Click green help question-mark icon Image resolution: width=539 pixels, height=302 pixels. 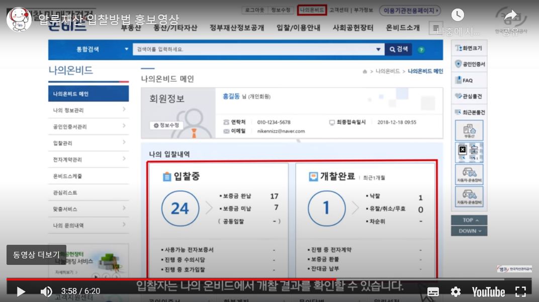pos(421,50)
